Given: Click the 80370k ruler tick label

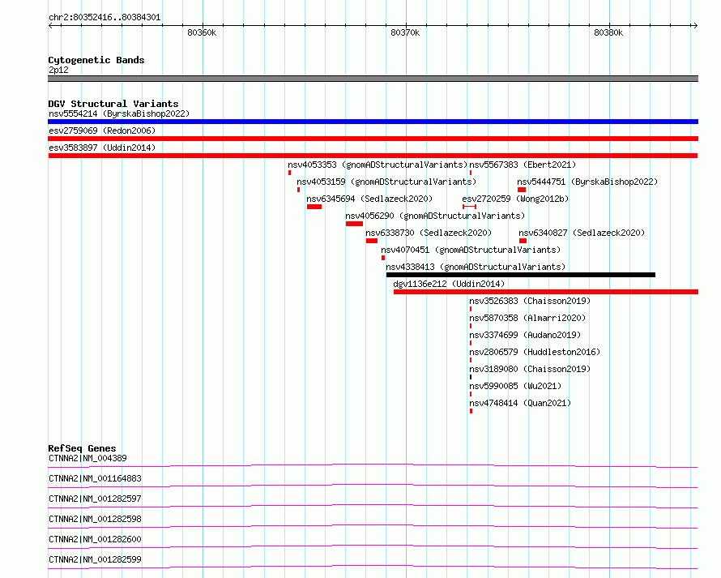Looking at the screenshot, I should point(405,32).
